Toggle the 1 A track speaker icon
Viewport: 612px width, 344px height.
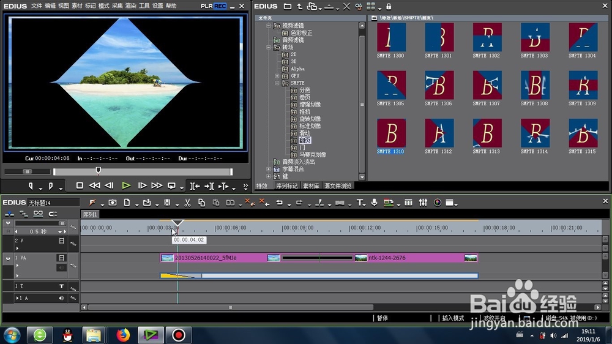[61, 298]
